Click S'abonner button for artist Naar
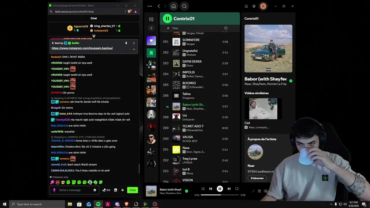Viewport: 370px width, 208px height. 257,178
